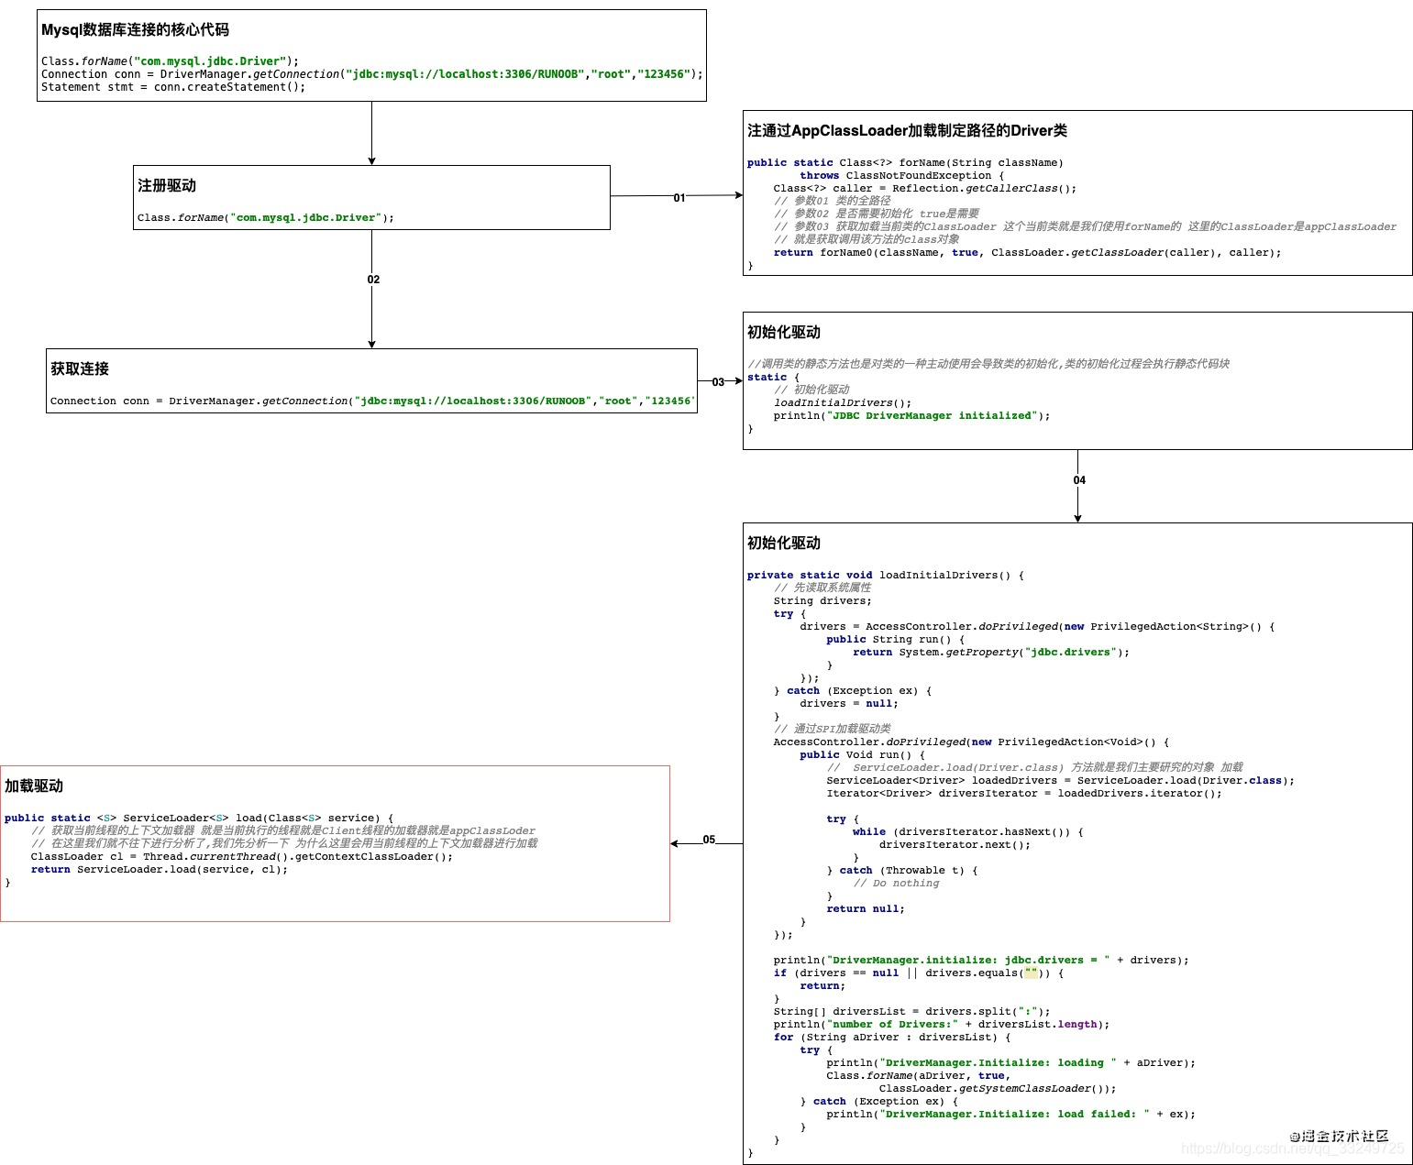Click "String[] driversList = drivers.split(":");"

911,1011
